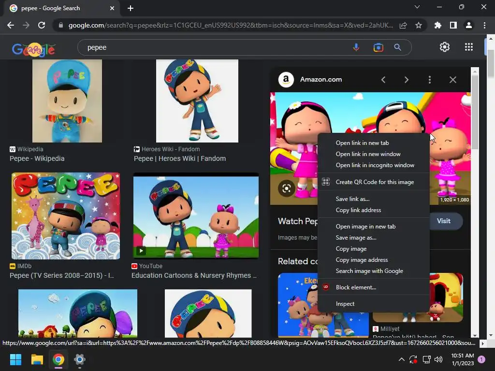Screen dimensions: 495x371
Task: Click the magnifier search button
Action: pos(398,47)
